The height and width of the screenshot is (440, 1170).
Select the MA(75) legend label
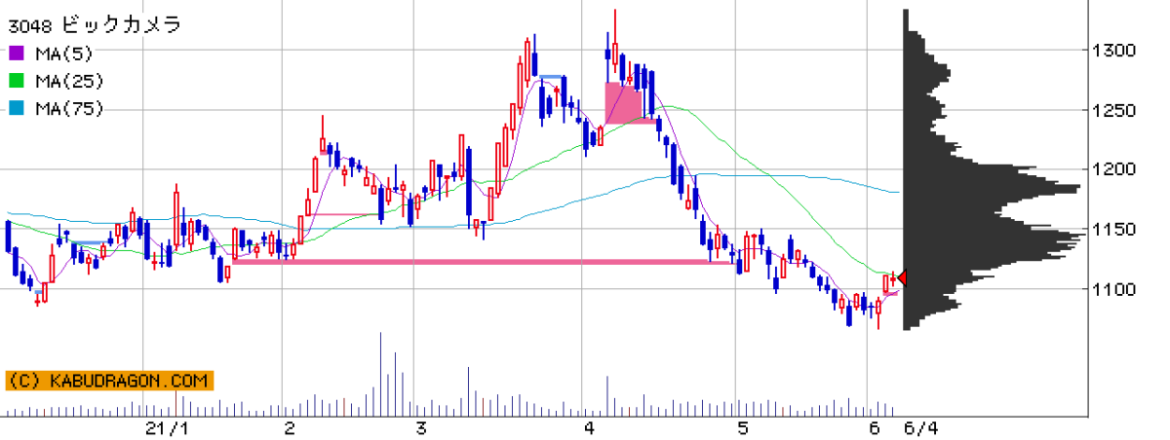[68, 108]
